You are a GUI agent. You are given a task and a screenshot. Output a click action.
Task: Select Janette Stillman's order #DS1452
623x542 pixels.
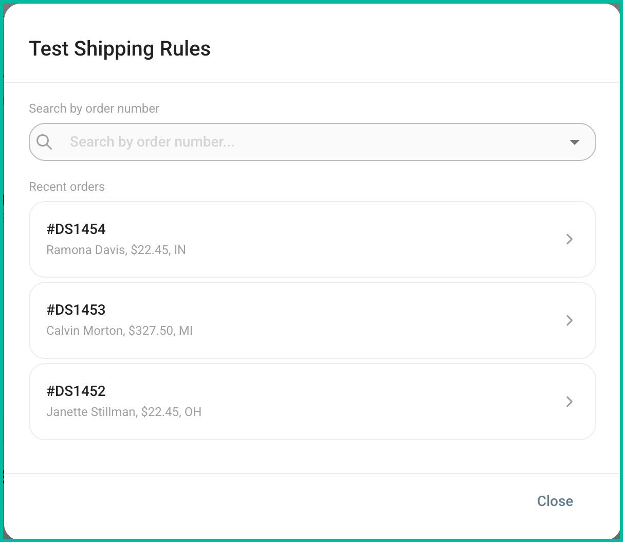pos(313,402)
